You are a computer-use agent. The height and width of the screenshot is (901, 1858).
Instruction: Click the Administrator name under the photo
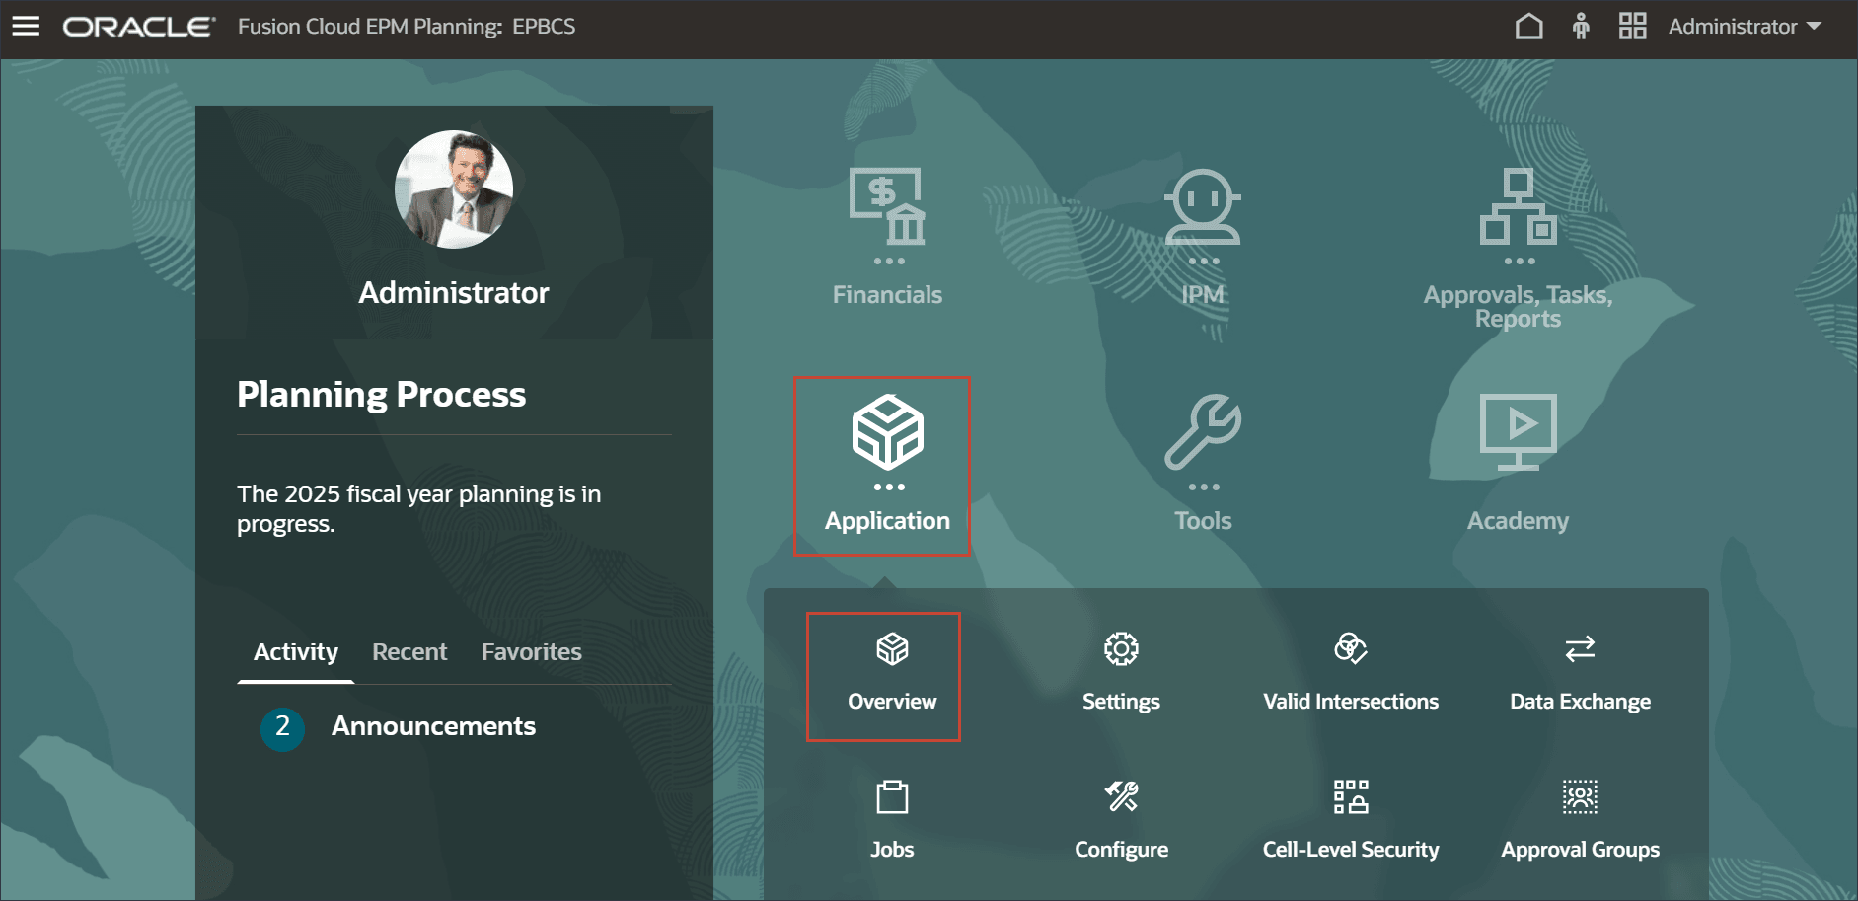454,293
